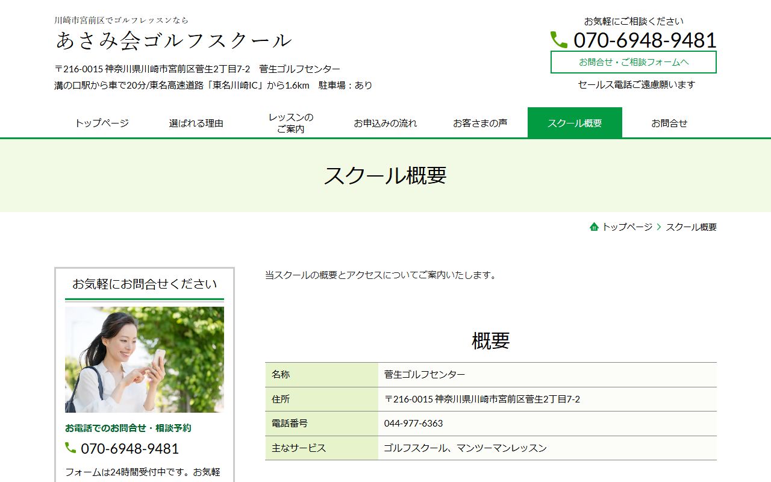Click header address line 〒216-0015
This screenshot has height=482, width=771.
[x=198, y=69]
